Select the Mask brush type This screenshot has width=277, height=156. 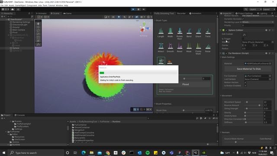[x=189, y=47]
